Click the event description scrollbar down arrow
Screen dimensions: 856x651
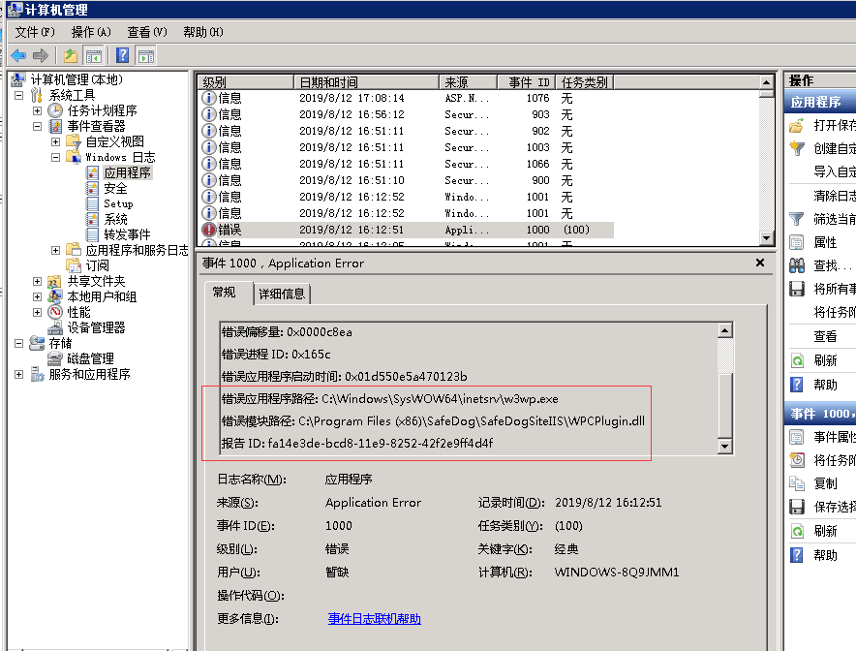[x=724, y=446]
